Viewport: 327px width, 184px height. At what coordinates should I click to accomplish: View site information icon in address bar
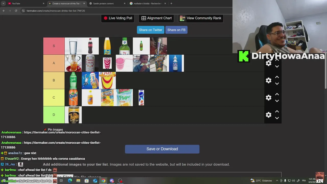23,11
